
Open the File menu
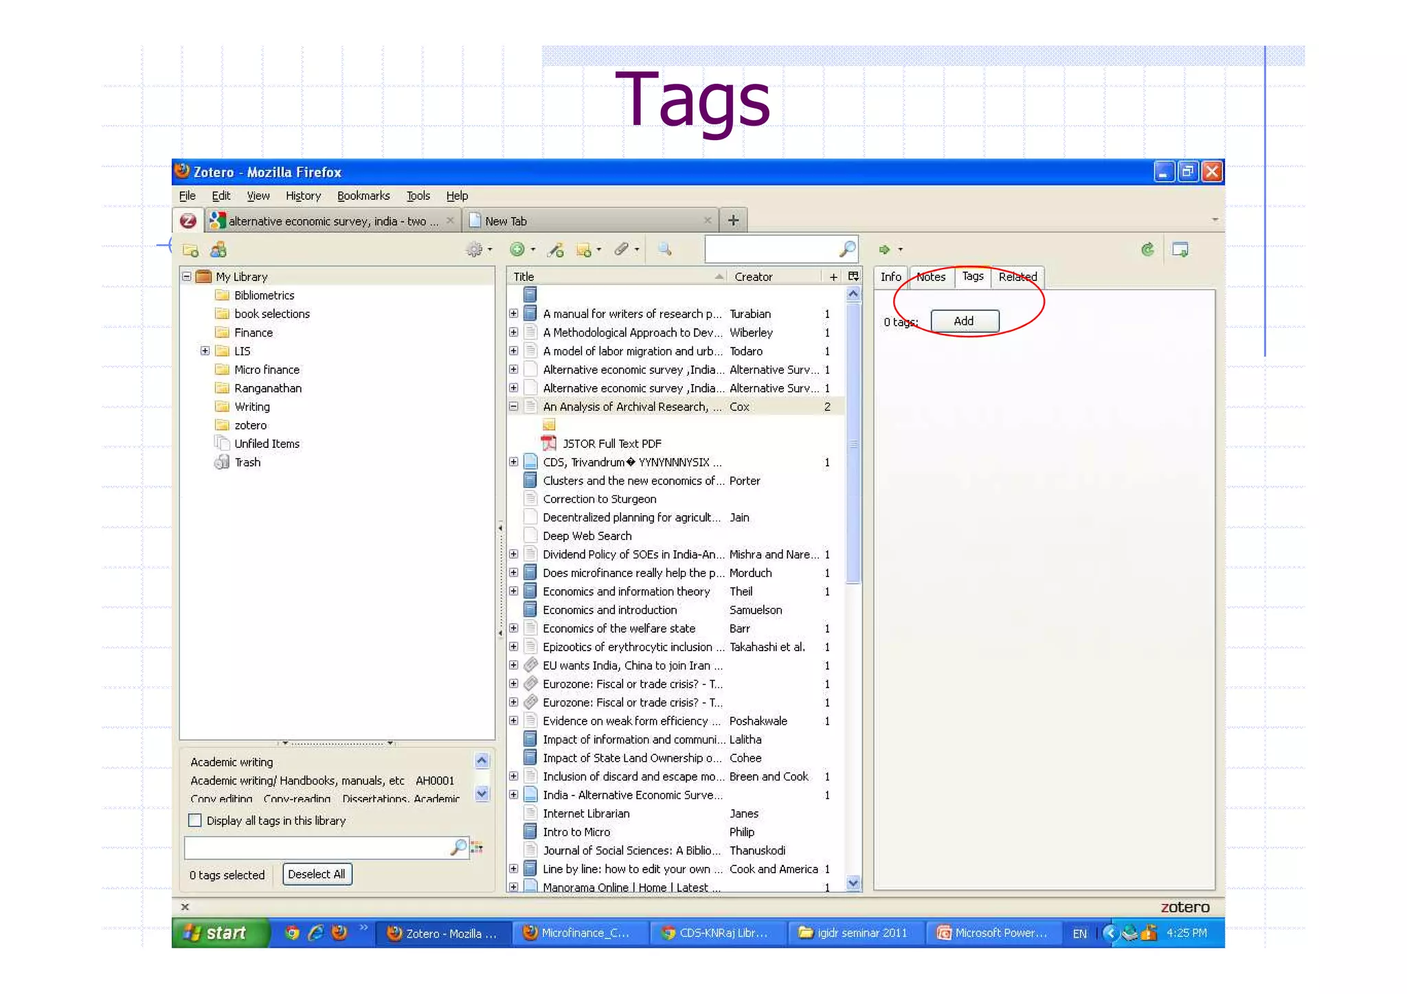coord(187,196)
